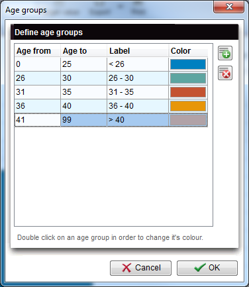
Task: Select the Age to cell with value 30
Action: [83, 78]
